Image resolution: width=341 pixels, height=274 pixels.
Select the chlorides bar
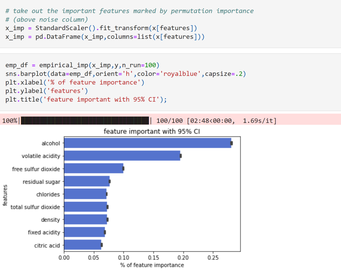coord(85,194)
